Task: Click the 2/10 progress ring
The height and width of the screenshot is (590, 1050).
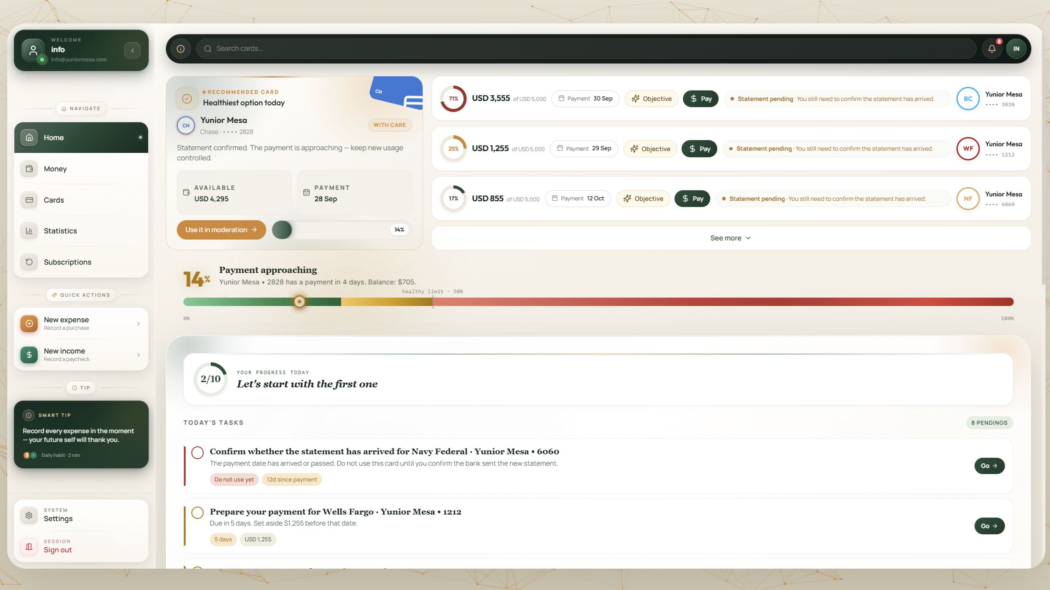Action: tap(210, 379)
